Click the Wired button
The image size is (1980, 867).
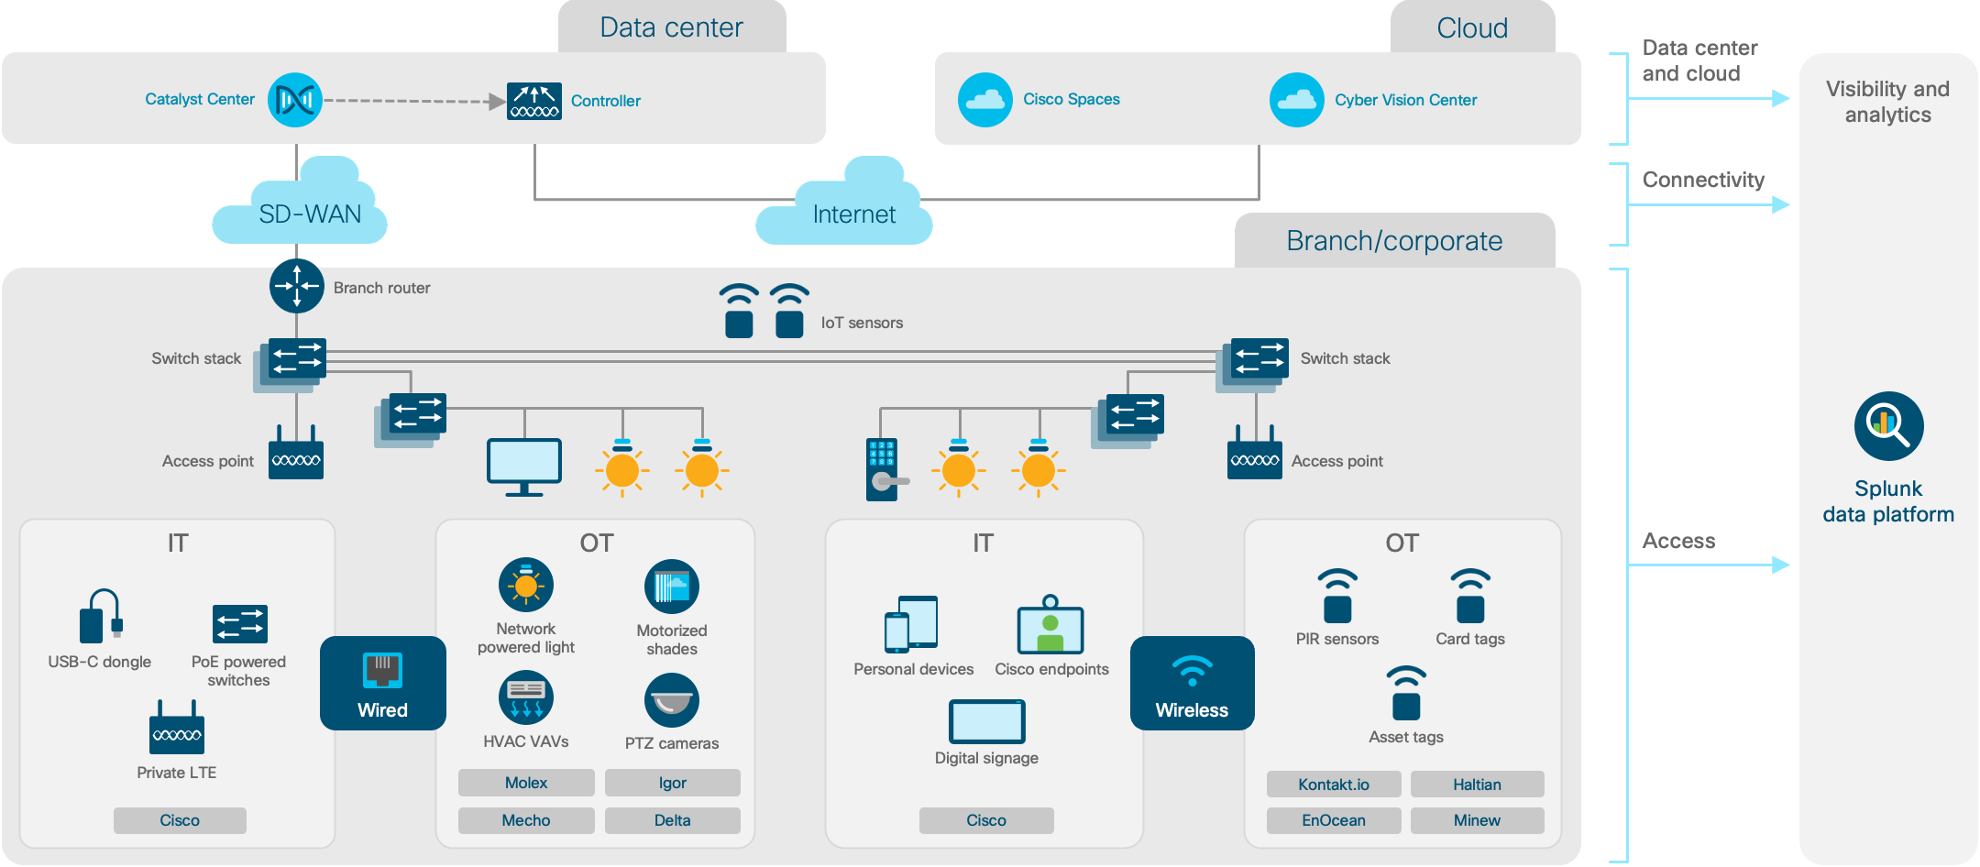point(383,684)
